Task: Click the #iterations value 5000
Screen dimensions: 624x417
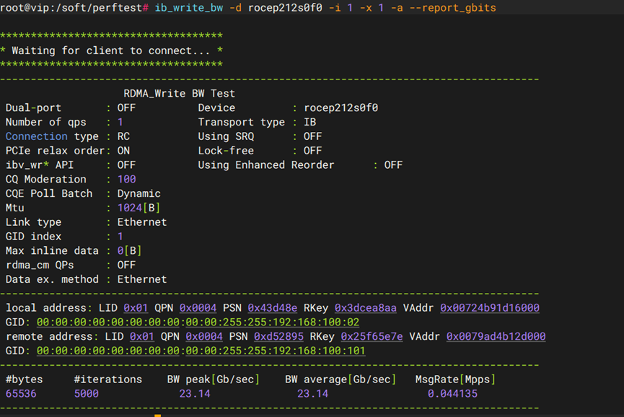Action: pyautogui.click(x=86, y=394)
